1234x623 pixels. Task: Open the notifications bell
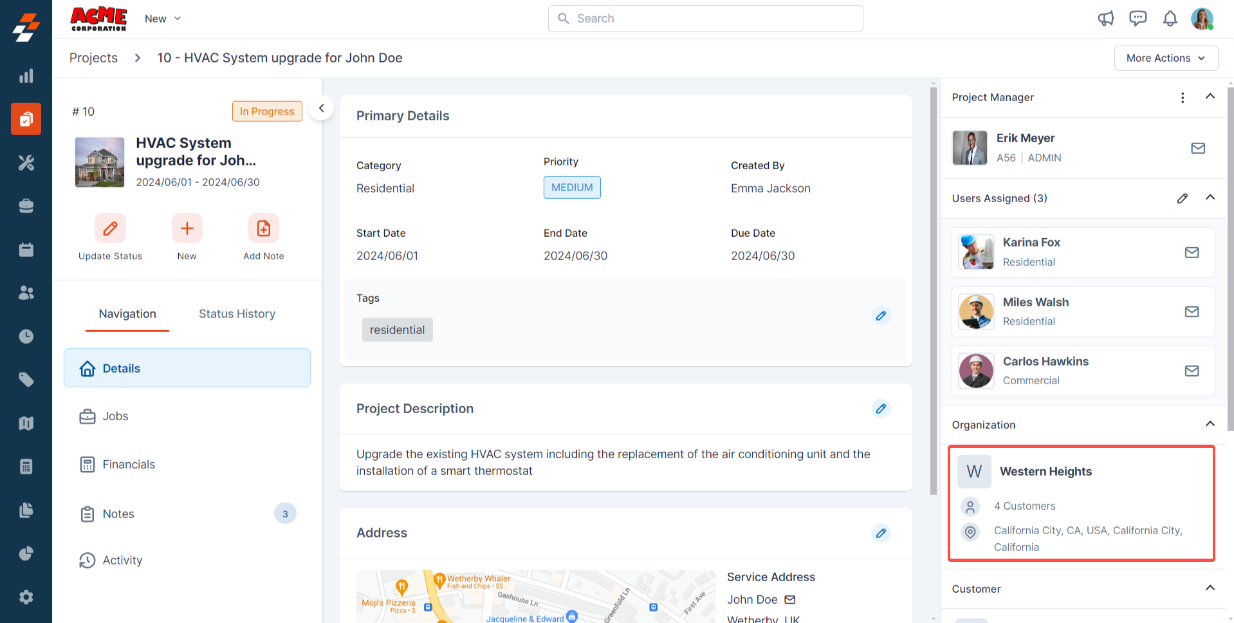point(1170,19)
